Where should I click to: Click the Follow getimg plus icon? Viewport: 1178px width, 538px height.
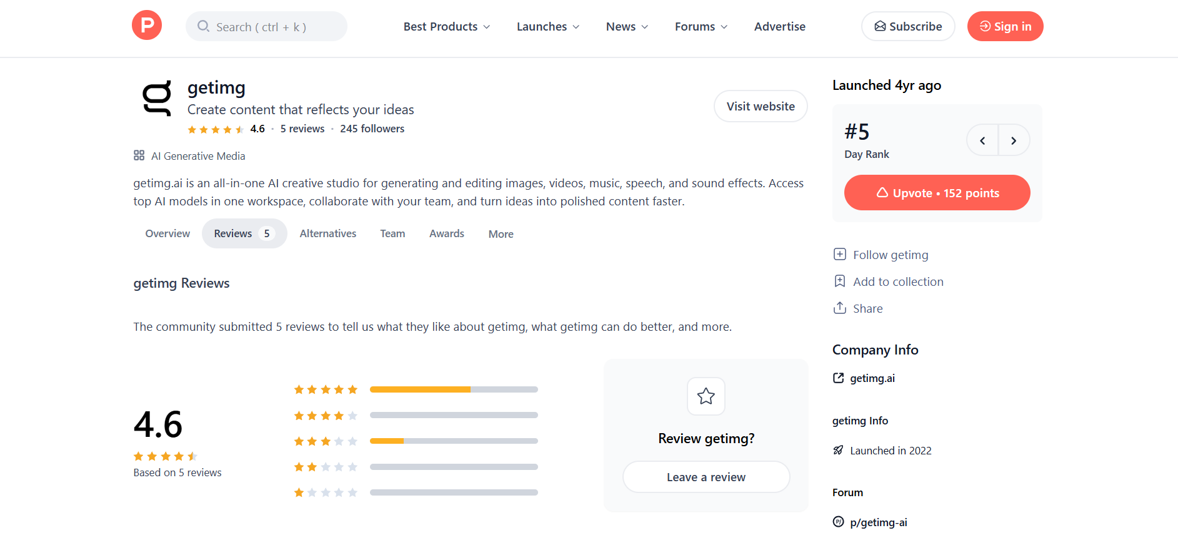click(x=840, y=254)
